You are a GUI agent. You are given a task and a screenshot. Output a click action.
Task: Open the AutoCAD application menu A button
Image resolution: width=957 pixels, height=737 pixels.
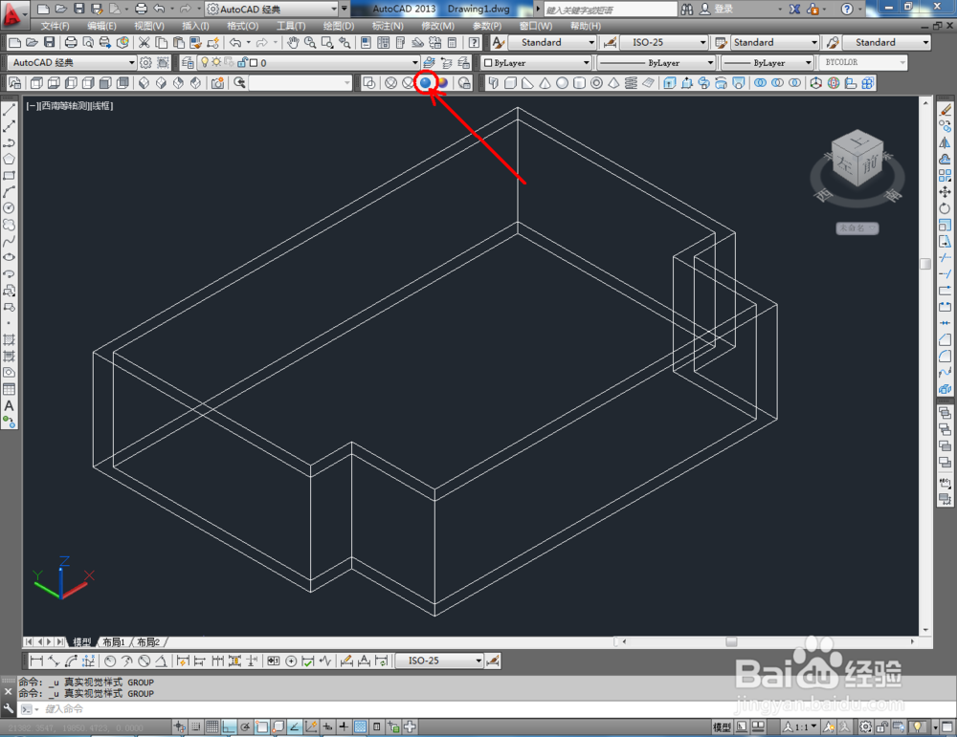click(x=13, y=13)
